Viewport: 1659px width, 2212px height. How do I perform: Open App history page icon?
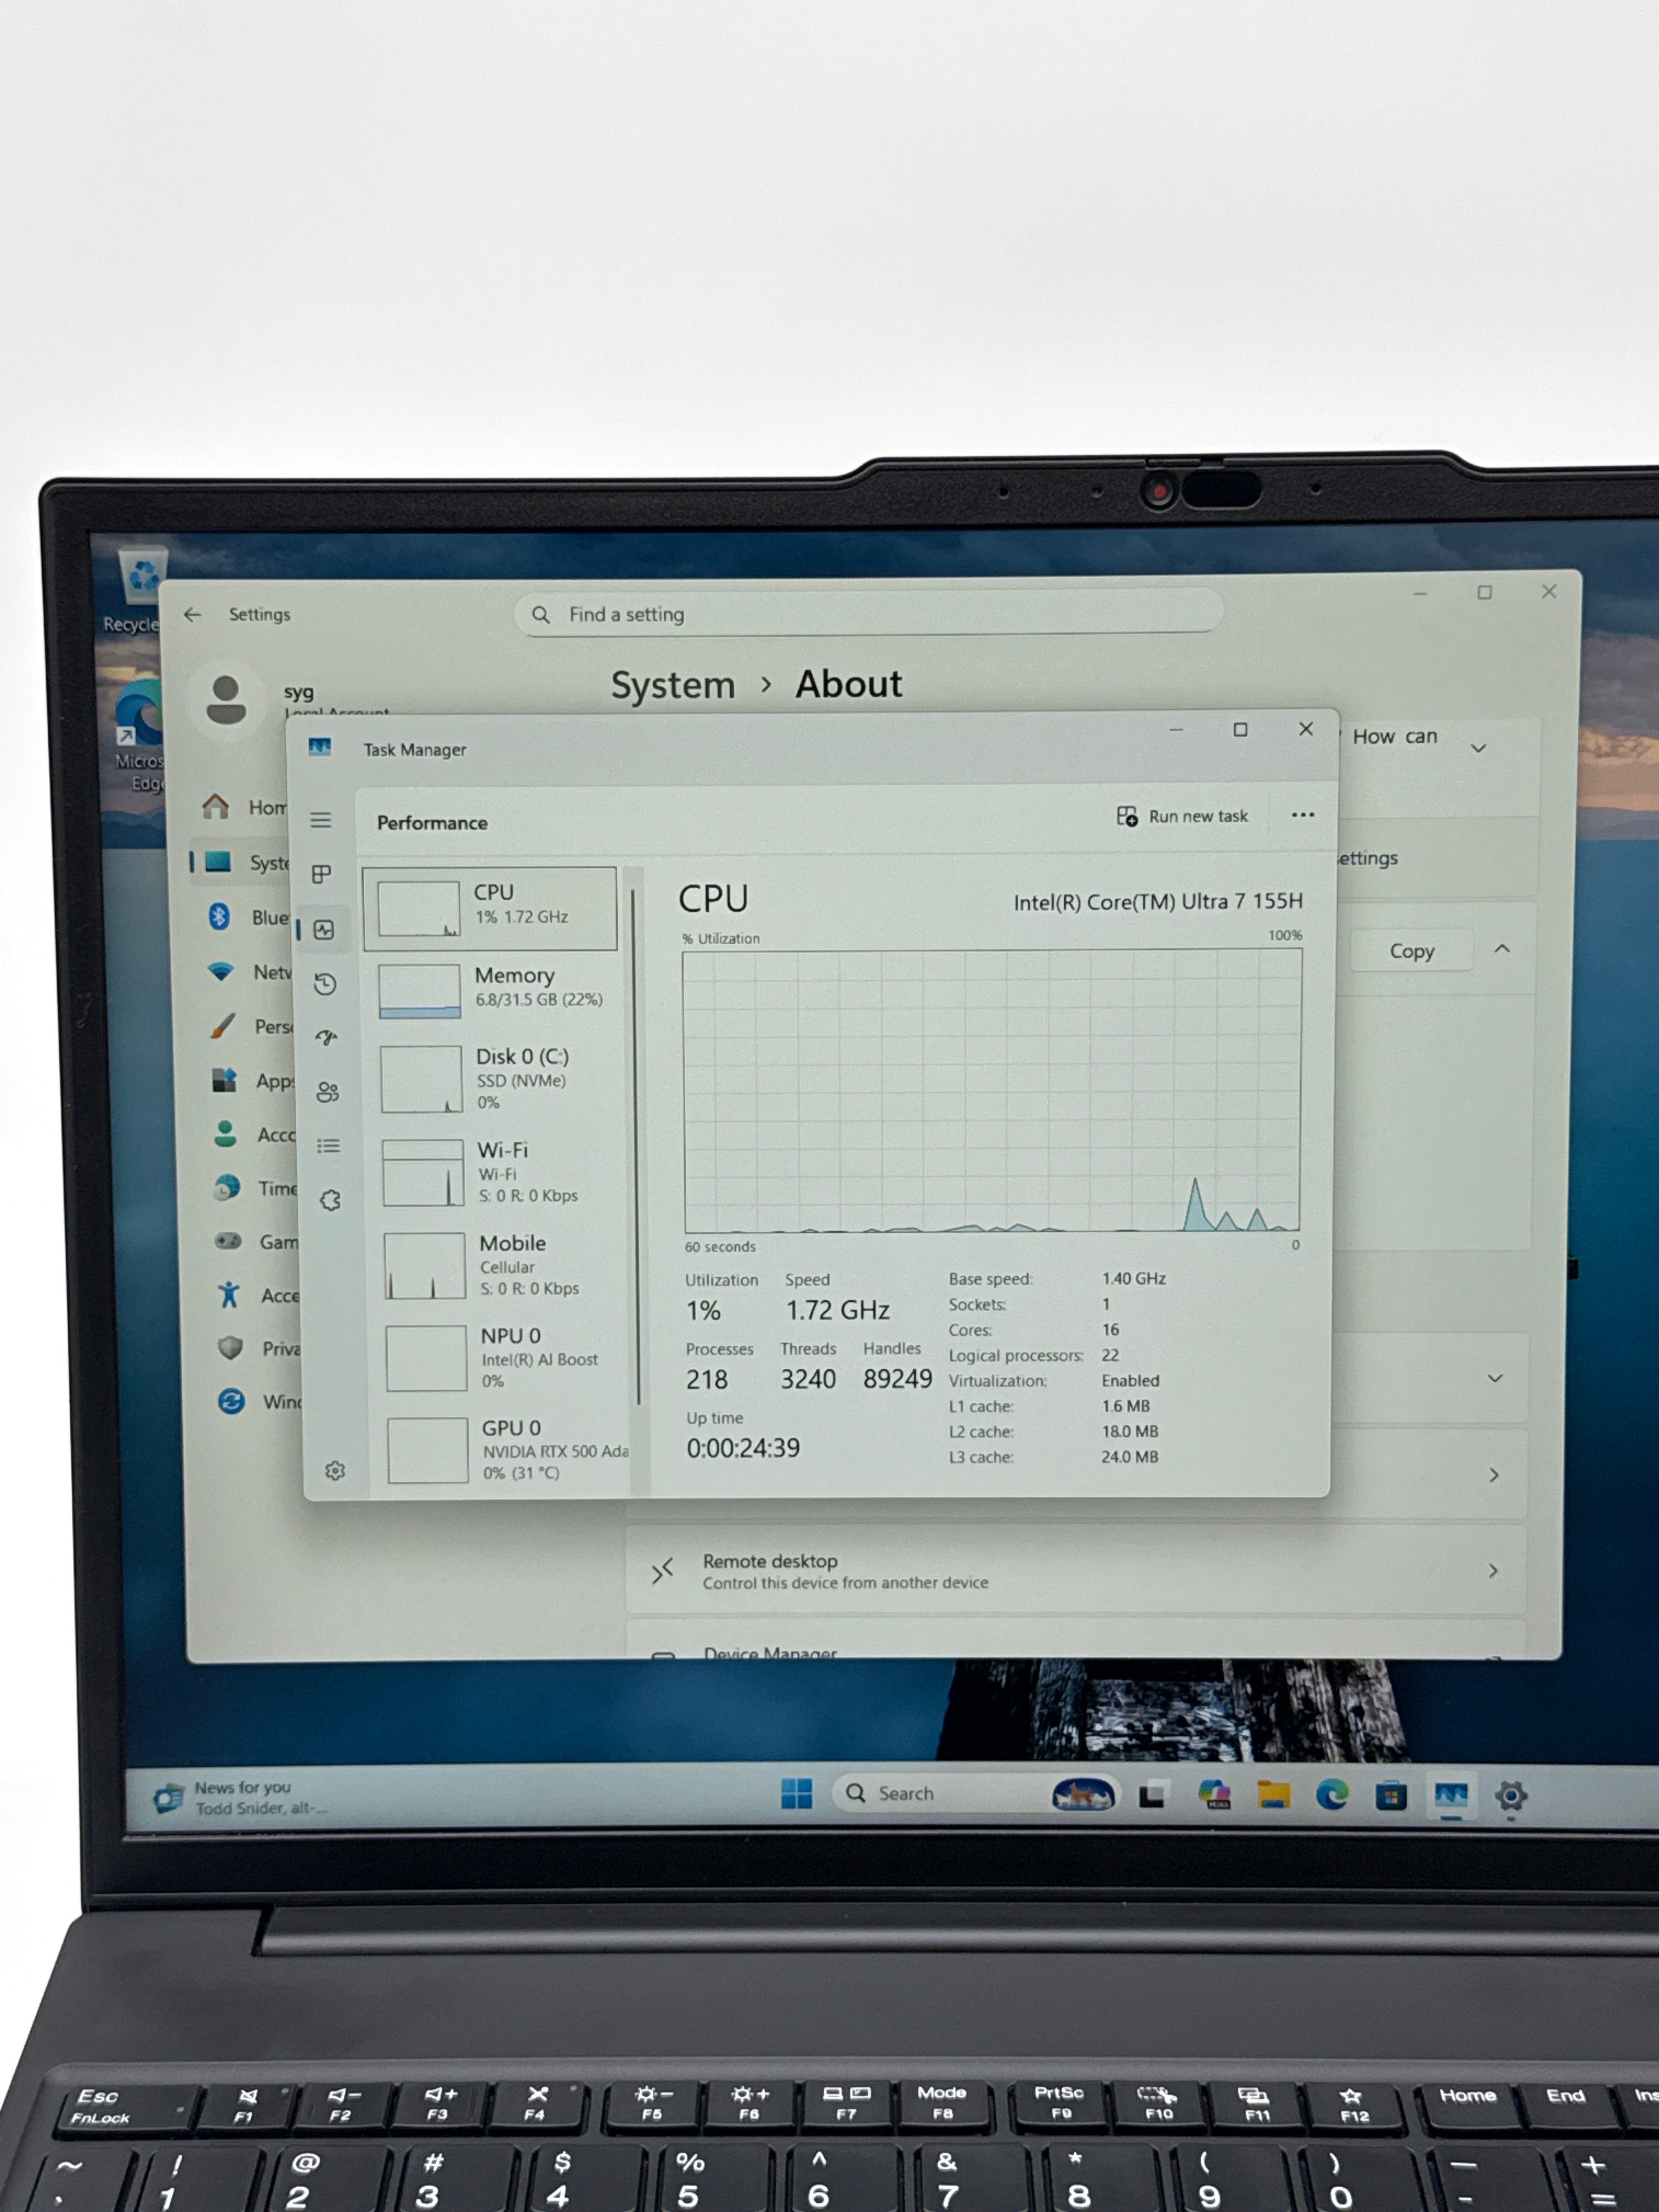(x=325, y=984)
